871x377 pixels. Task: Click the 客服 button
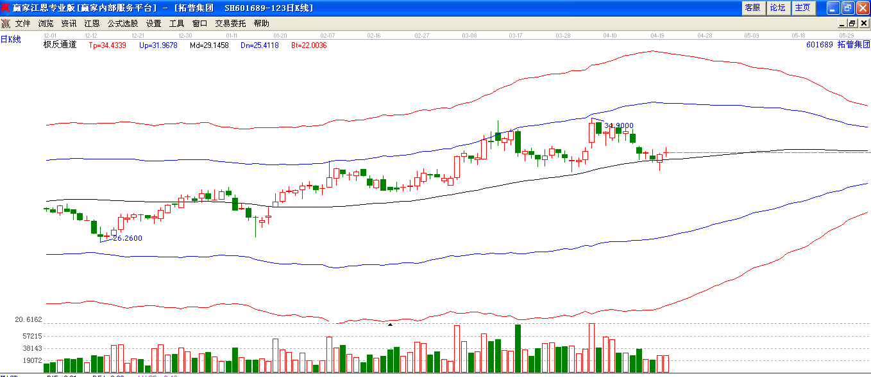pos(752,8)
